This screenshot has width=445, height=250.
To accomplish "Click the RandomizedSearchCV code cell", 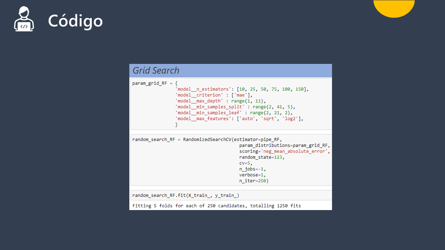I will pyautogui.click(x=231, y=160).
